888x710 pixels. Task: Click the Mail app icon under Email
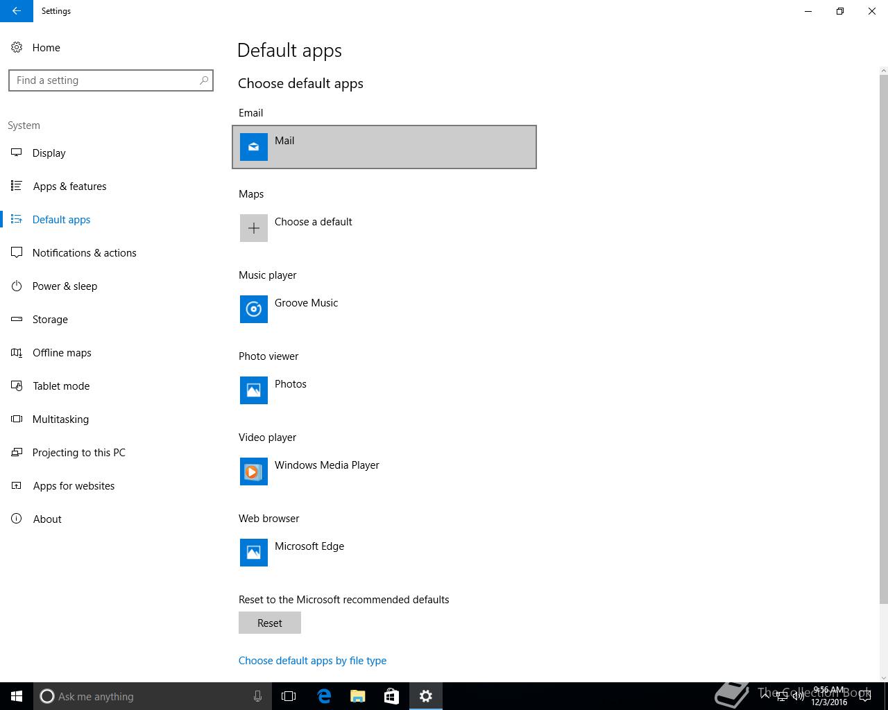click(x=254, y=147)
